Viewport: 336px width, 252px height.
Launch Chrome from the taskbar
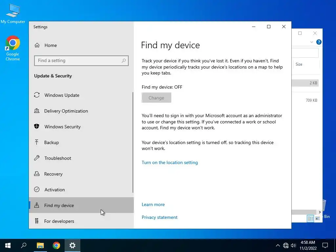coord(56,245)
